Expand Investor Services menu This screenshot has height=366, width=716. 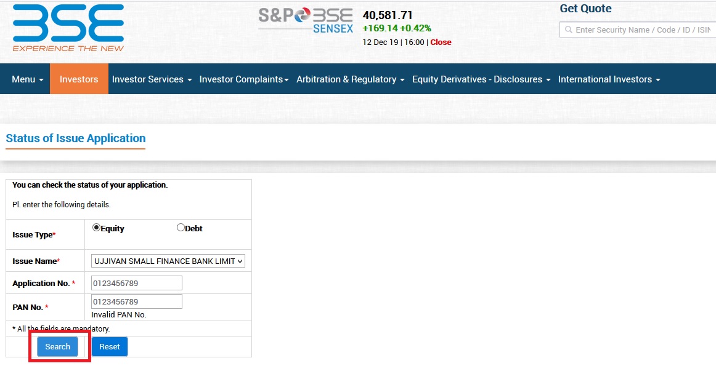[x=152, y=79]
